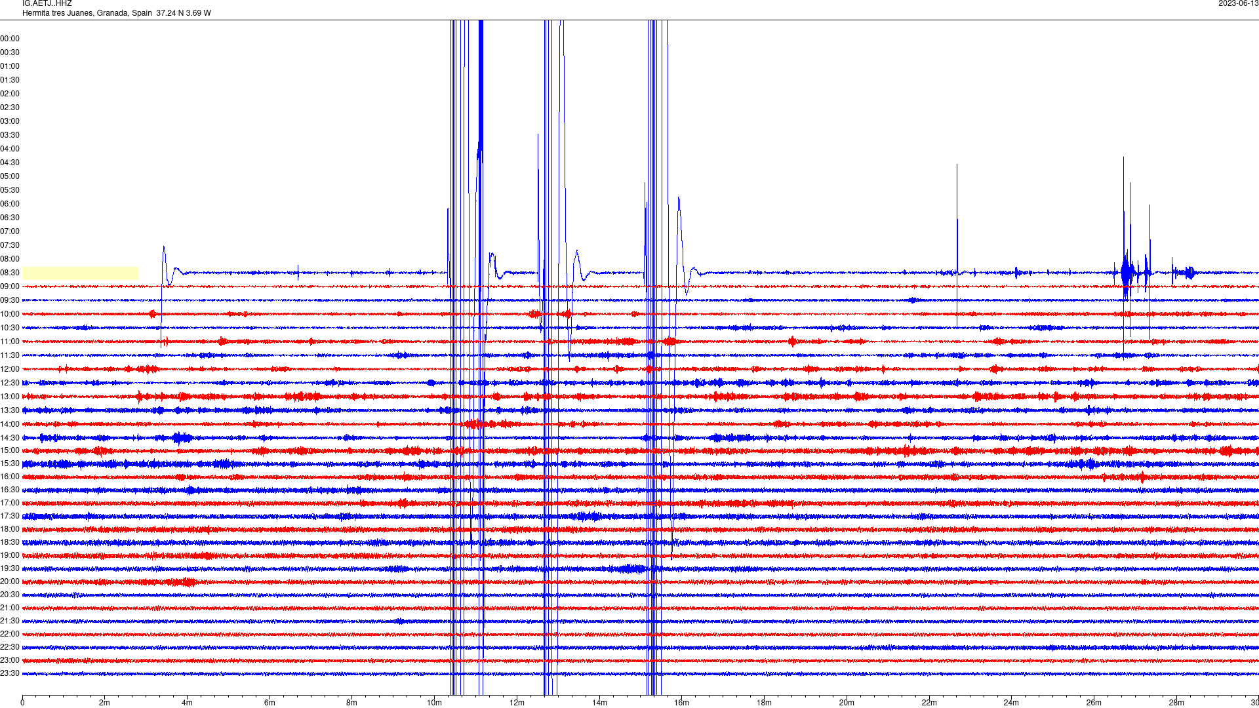This screenshot has width=1259, height=708.
Task: Click the 22m tick label on minute axis
Action: (929, 703)
